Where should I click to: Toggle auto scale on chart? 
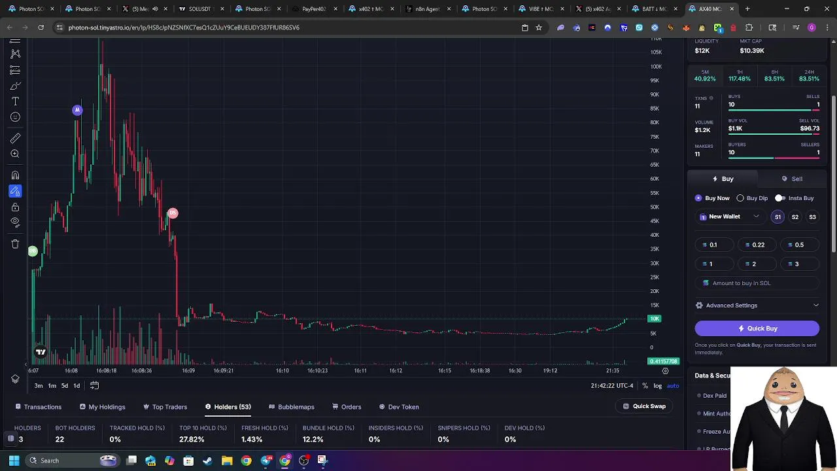pos(672,385)
